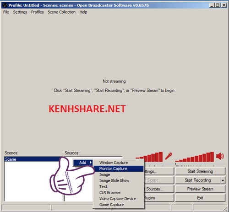The height and width of the screenshot is (212, 229).
Task: Mute the microphone using the mic icon
Action: [x=169, y=156]
